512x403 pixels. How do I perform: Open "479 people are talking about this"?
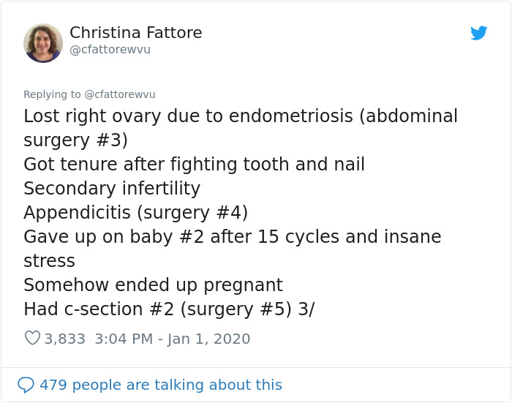click(161, 385)
